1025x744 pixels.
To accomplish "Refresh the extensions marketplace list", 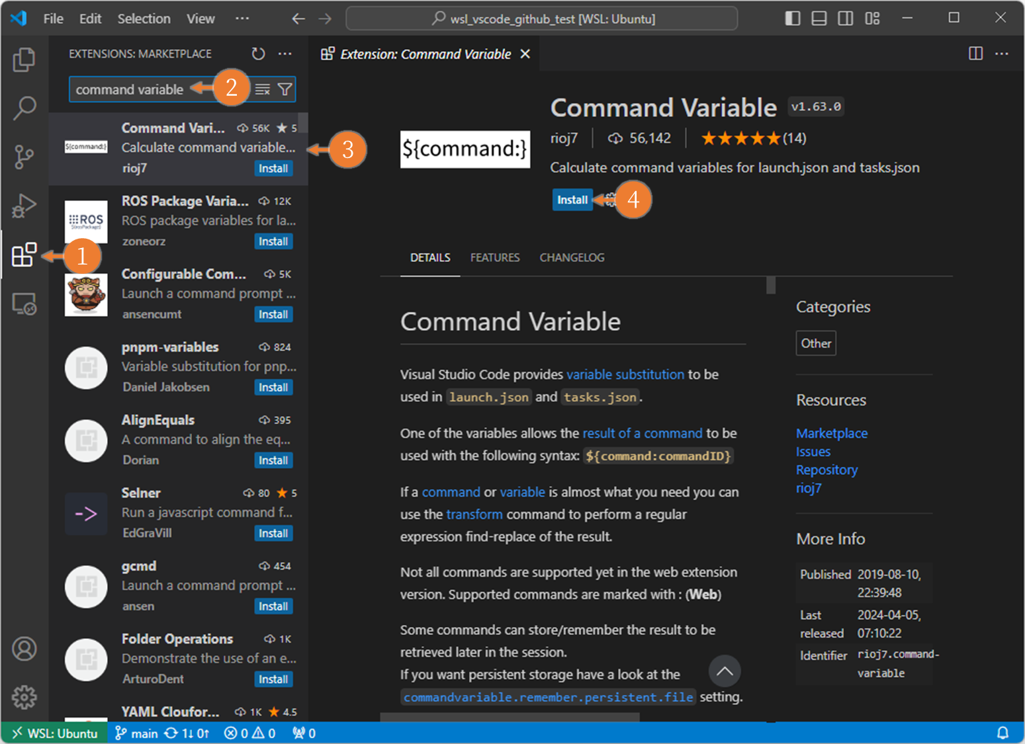I will point(258,54).
